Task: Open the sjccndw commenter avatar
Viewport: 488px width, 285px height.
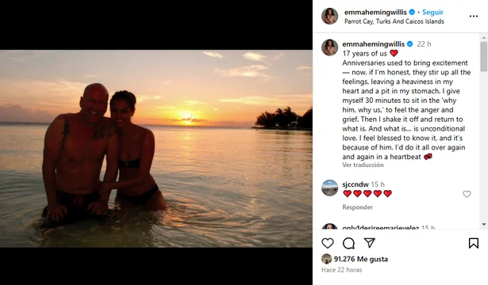Action: 329,188
